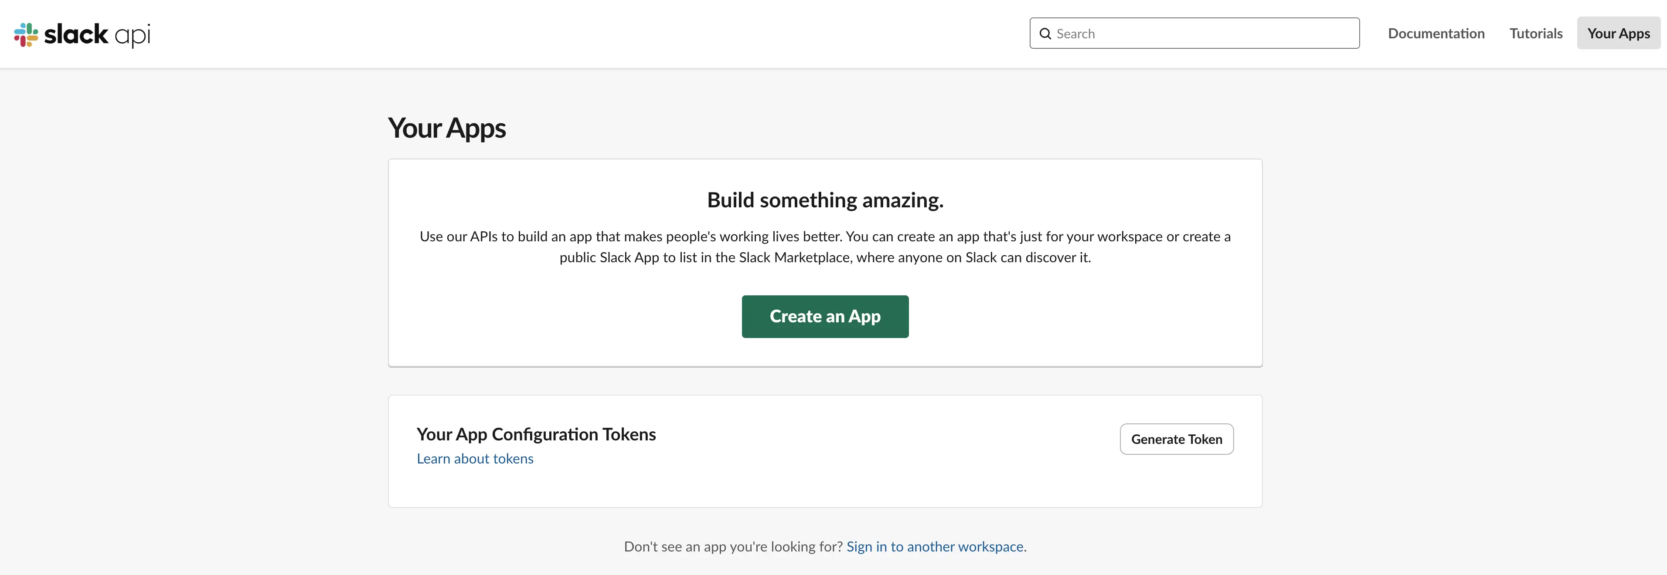Click the Slack logo icon
This screenshot has height=575, width=1667.
[x=26, y=34]
